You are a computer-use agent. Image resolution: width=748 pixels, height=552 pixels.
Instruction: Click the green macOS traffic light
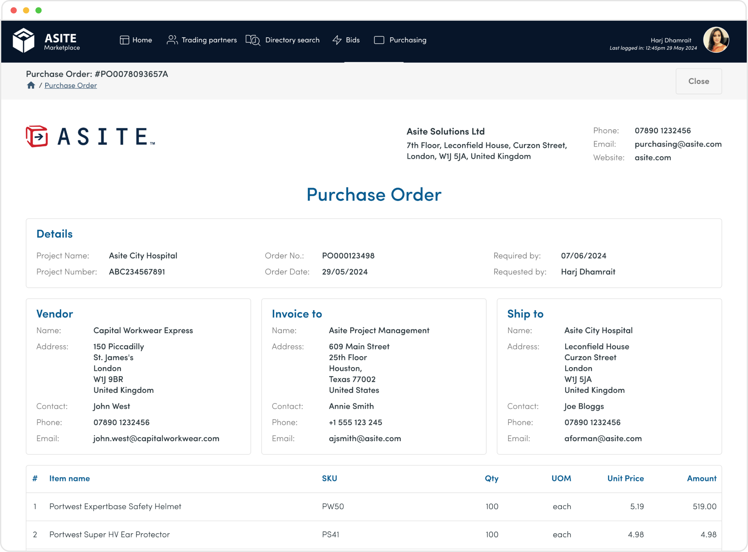[38, 10]
